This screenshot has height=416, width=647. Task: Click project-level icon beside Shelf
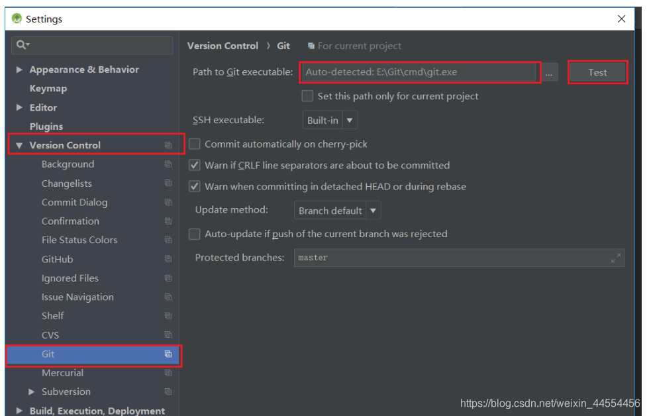point(168,316)
